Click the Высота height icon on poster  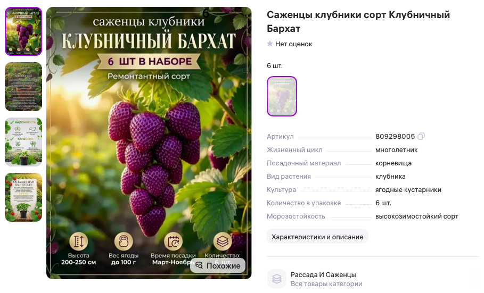[x=78, y=241]
